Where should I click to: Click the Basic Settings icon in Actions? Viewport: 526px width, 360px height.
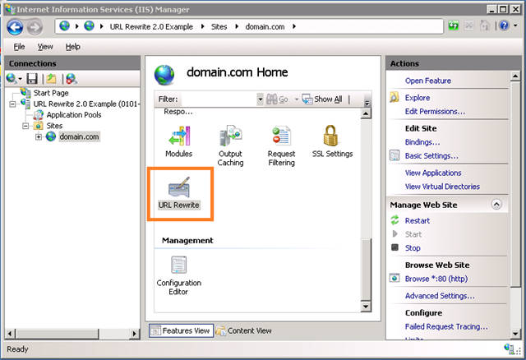[x=394, y=155]
